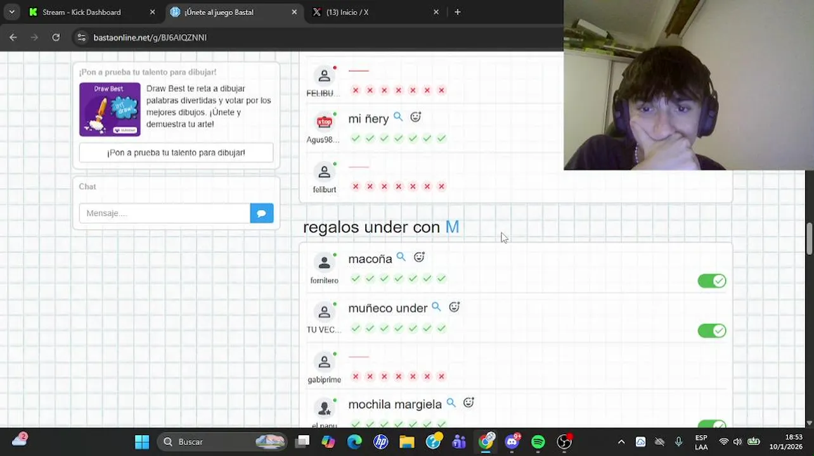The width and height of the screenshot is (814, 456).
Task: Open Discord from the taskbar
Action: click(512, 442)
